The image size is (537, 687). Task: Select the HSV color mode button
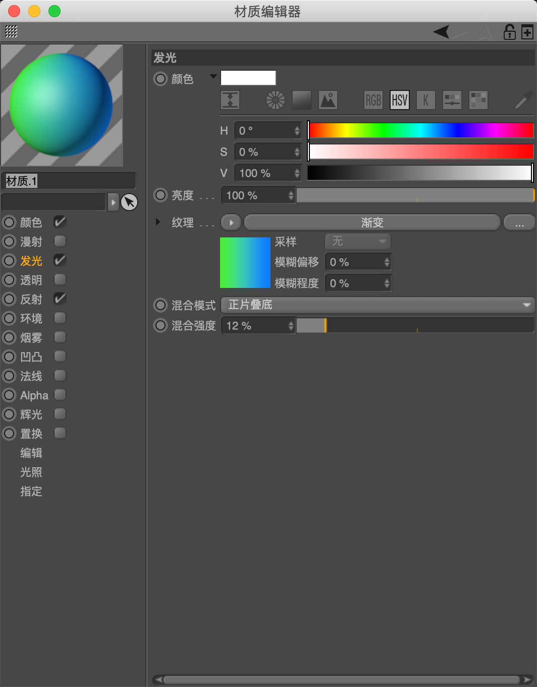pos(400,100)
